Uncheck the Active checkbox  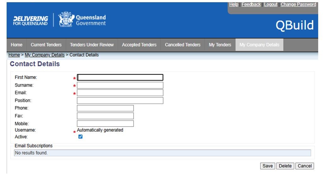80,137
